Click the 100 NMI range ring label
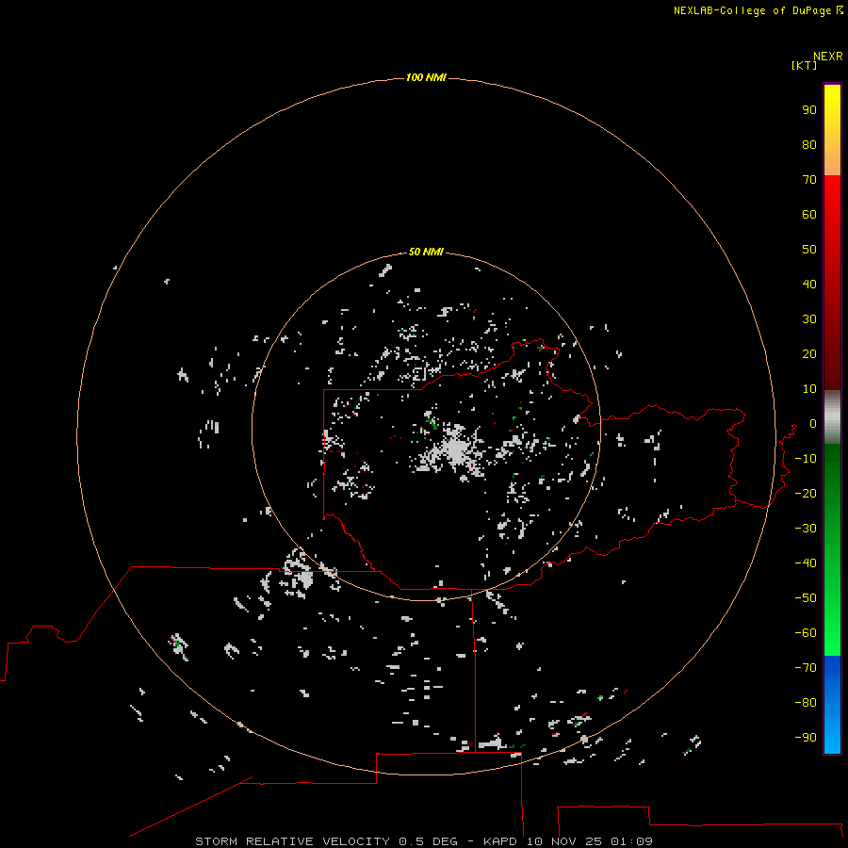Image resolution: width=848 pixels, height=848 pixels. click(x=426, y=77)
